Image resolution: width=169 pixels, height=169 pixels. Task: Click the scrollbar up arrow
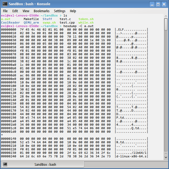166,16
